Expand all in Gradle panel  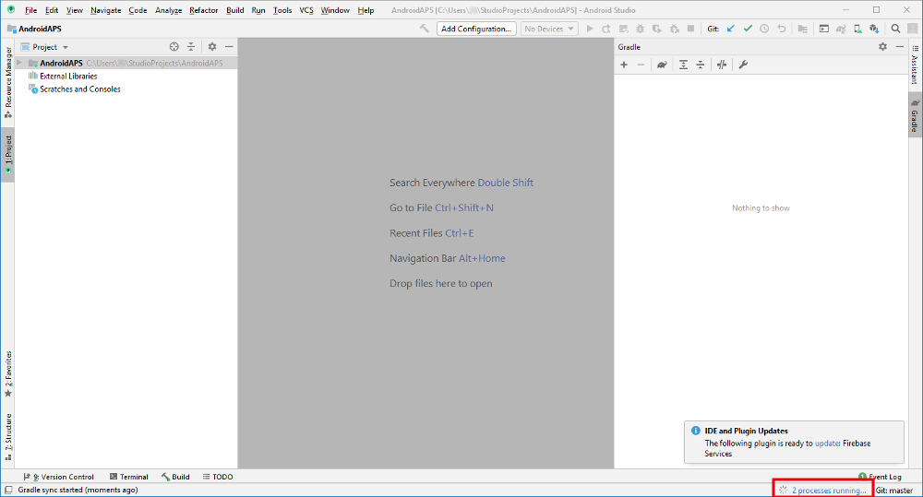click(x=683, y=65)
